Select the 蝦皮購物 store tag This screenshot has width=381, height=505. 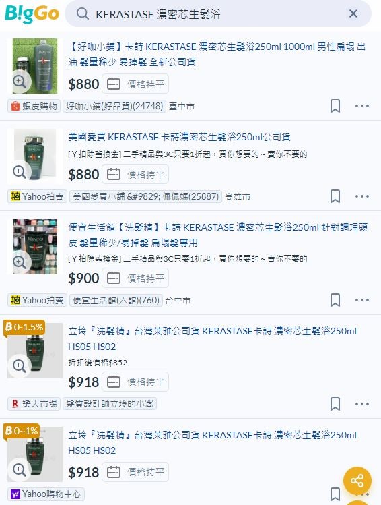[34, 106]
